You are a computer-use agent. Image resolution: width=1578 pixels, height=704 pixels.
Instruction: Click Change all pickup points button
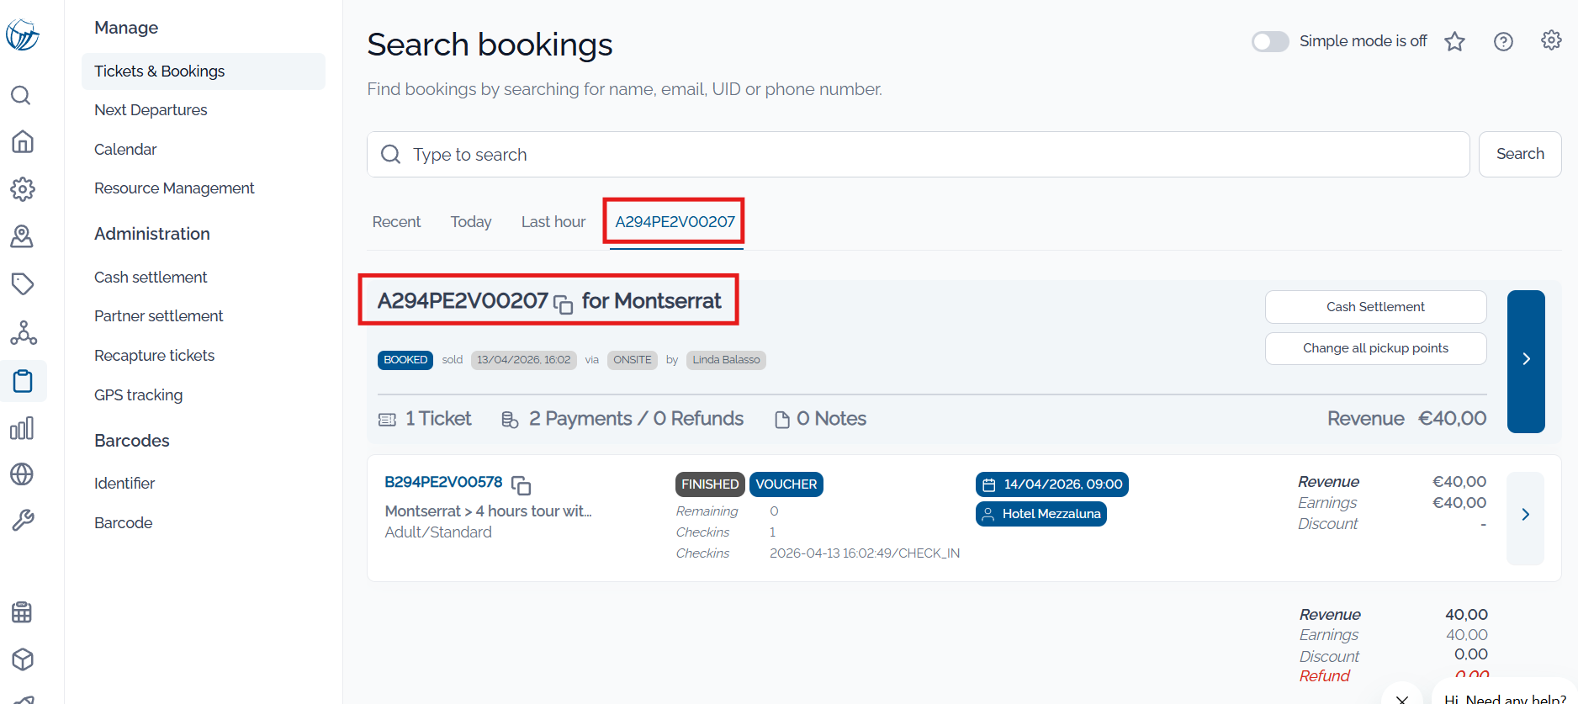coord(1375,348)
